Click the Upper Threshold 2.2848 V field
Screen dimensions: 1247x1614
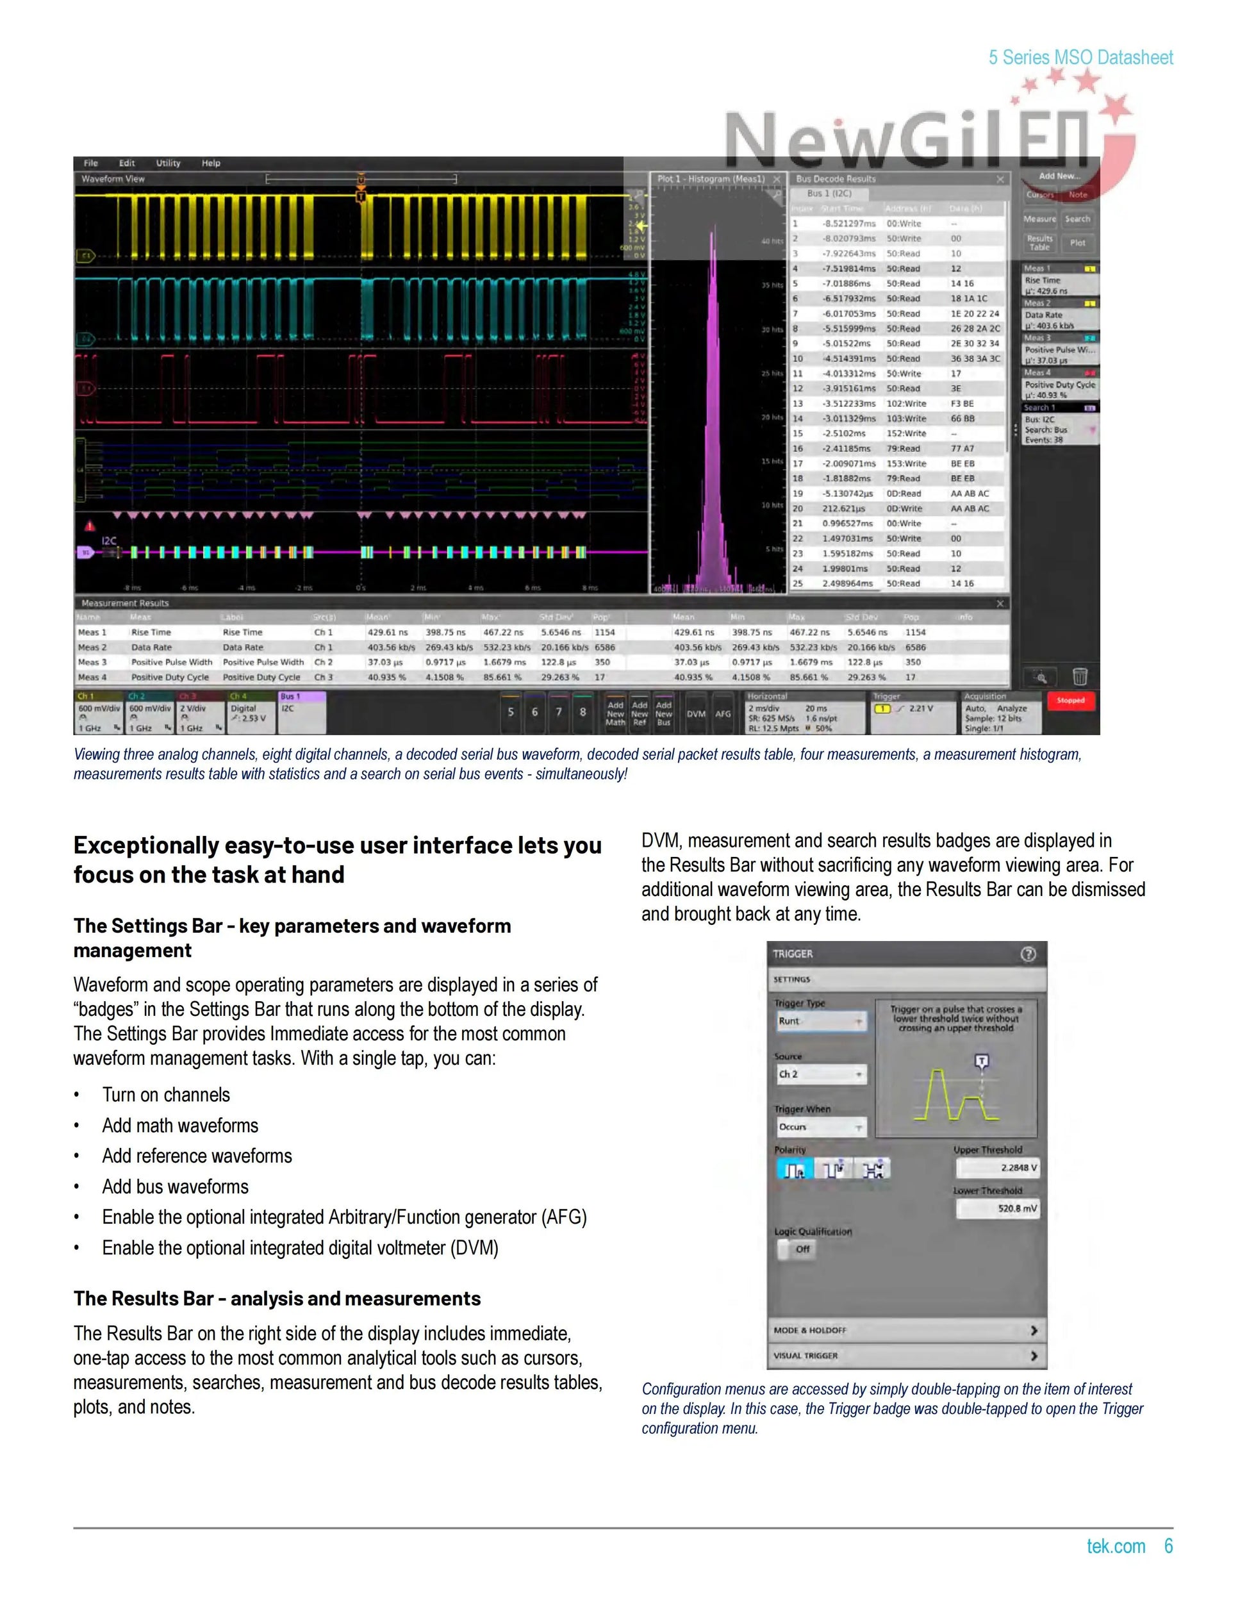pos(997,1169)
